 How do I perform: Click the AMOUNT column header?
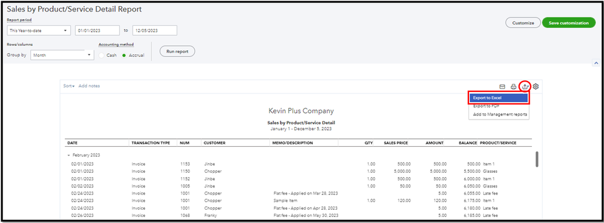point(434,143)
